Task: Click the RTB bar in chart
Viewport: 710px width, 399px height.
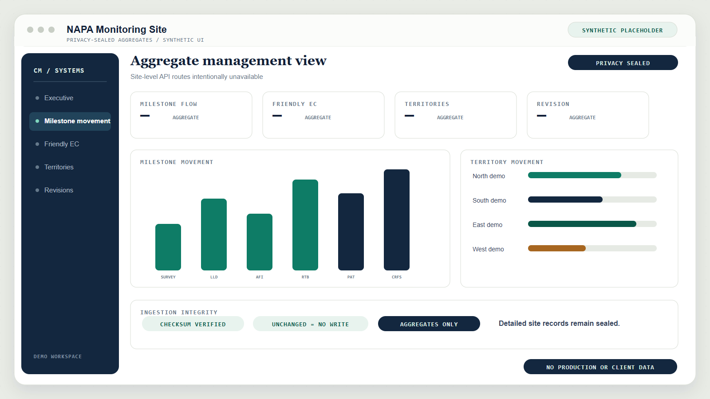Action: coord(305,225)
